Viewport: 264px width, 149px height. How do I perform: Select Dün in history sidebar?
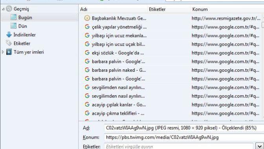22,26
